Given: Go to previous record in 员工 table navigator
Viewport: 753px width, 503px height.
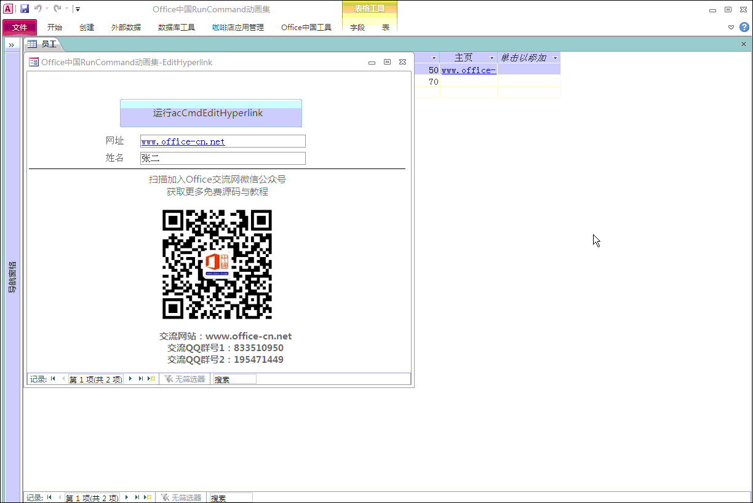Looking at the screenshot, I should [x=59, y=497].
